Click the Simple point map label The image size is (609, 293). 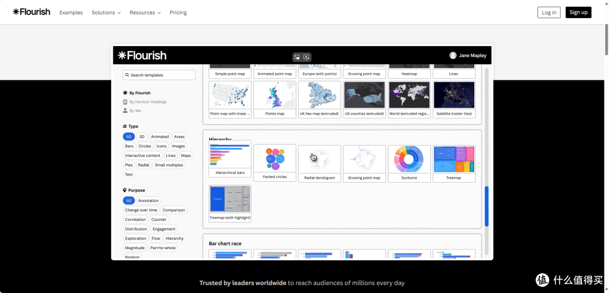click(x=230, y=74)
